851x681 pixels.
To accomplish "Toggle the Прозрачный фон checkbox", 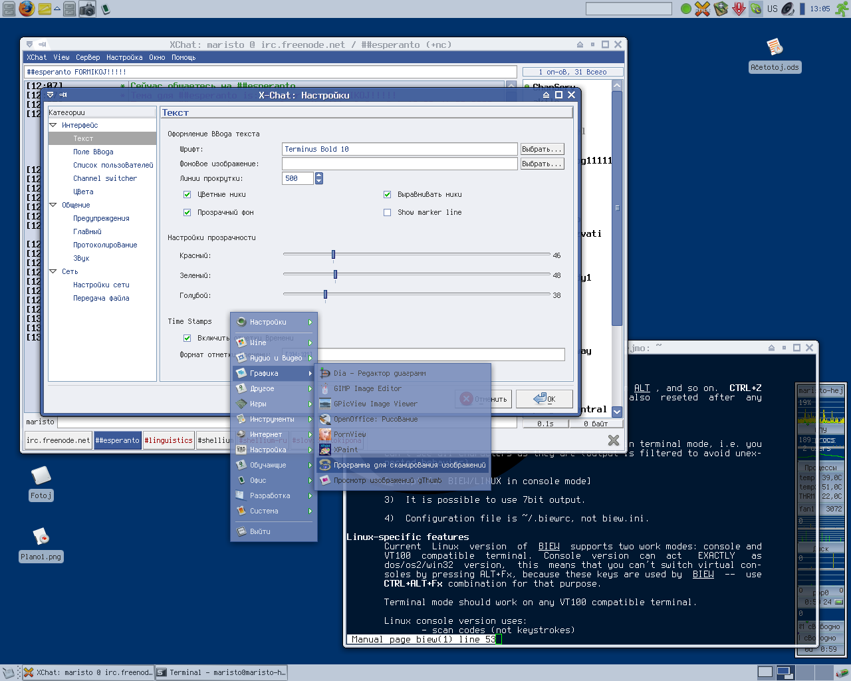I will pos(187,212).
